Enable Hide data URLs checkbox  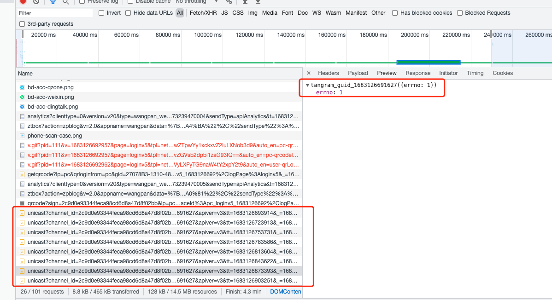(x=128, y=13)
